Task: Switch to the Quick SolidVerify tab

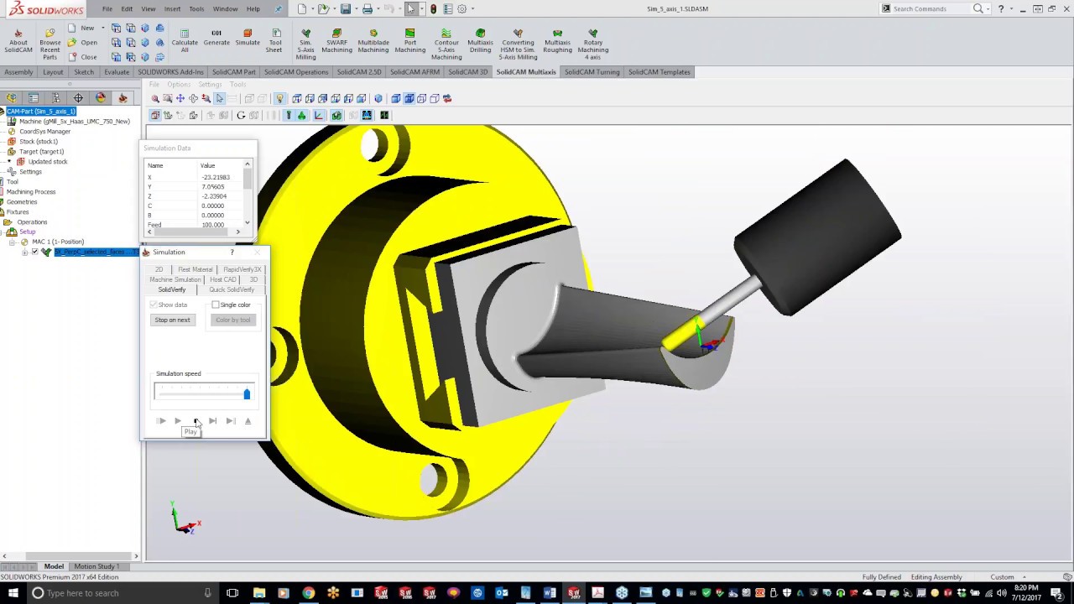Action: (x=232, y=289)
